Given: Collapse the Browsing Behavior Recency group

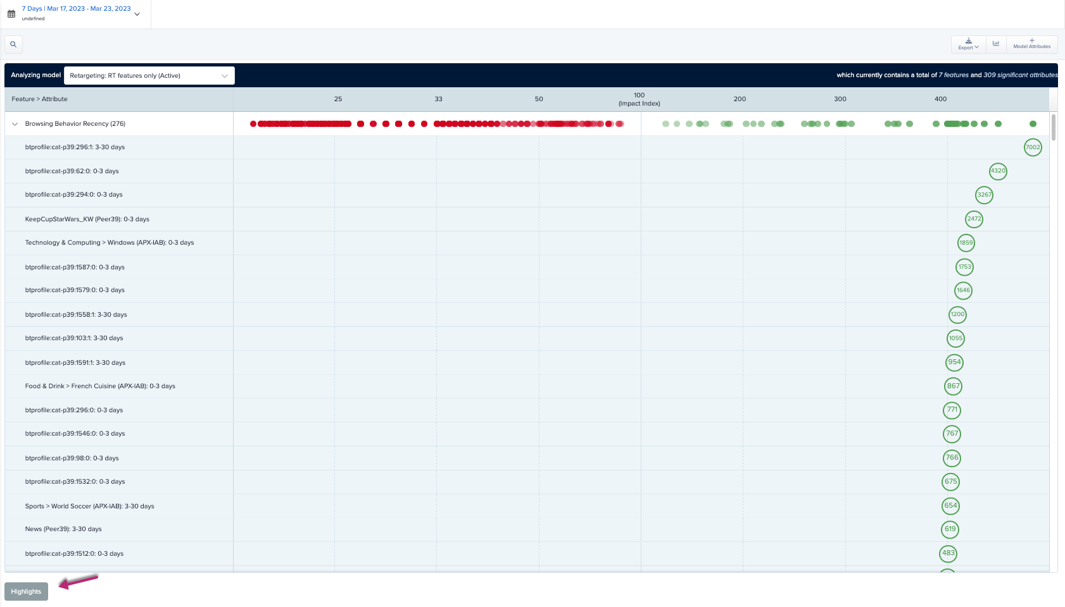Looking at the screenshot, I should 15,124.
